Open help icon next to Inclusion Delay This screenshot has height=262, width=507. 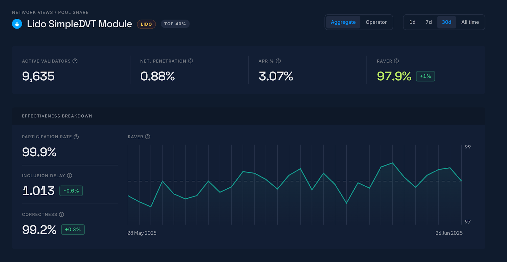pos(70,176)
